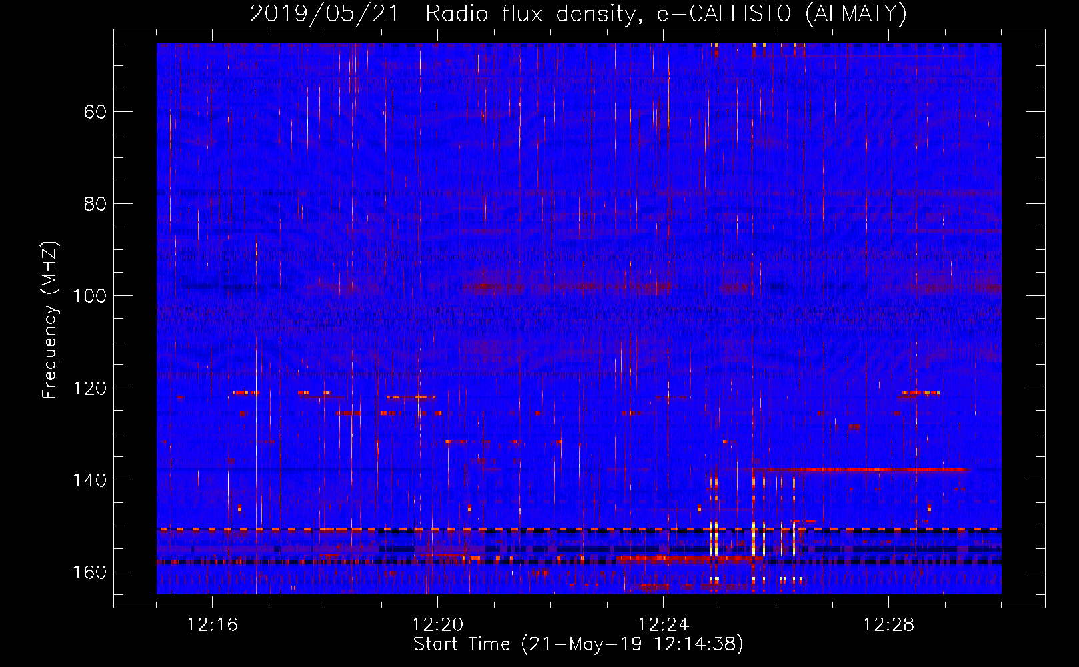The height and width of the screenshot is (667, 1079).
Task: Click the dashed orange interference line near 151 MHz
Action: pos(579,529)
